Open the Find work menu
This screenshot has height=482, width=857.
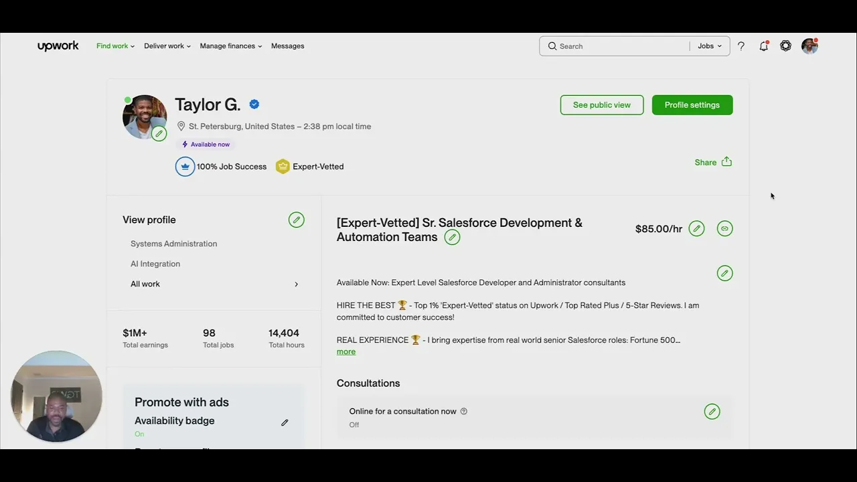click(115, 46)
